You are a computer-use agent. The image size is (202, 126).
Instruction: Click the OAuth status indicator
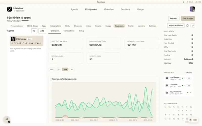pos(190,2)
